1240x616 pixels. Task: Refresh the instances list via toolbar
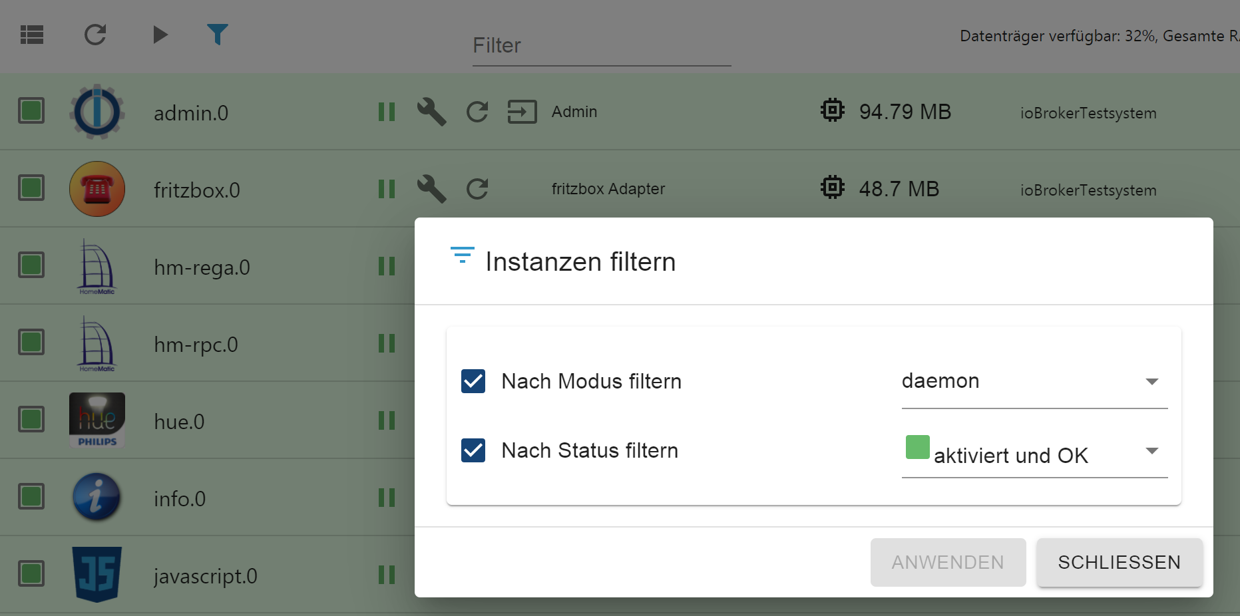coord(95,35)
